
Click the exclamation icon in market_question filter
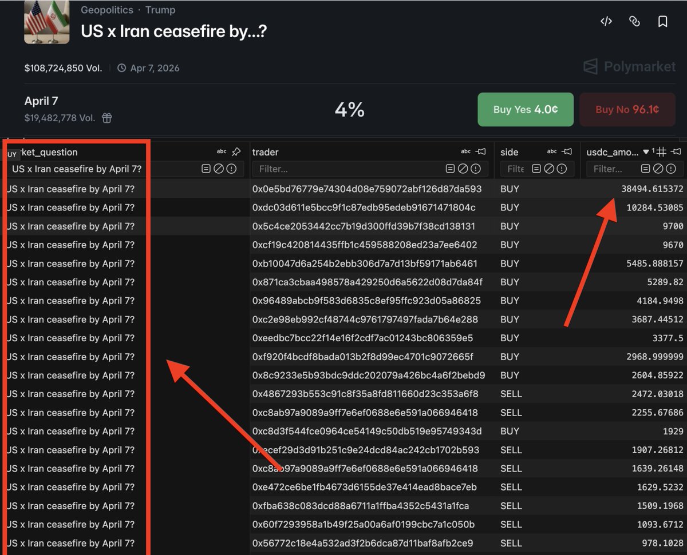click(231, 169)
